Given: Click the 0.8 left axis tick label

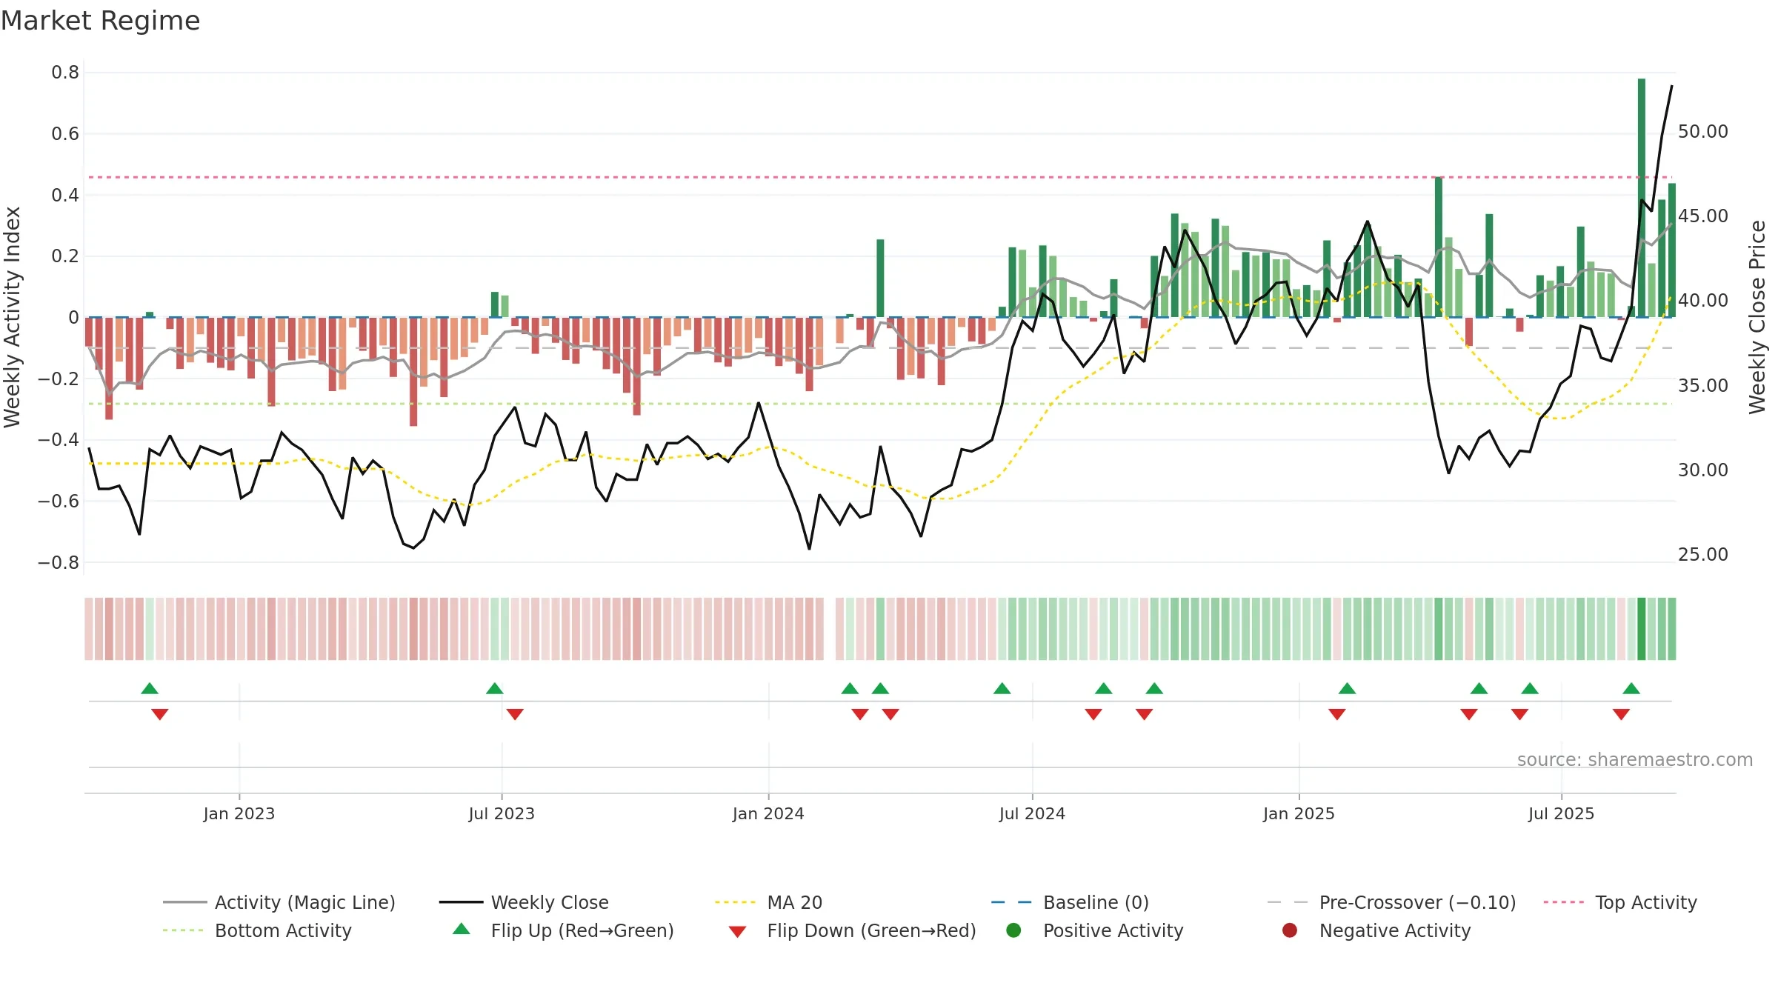Looking at the screenshot, I should 65,73.
